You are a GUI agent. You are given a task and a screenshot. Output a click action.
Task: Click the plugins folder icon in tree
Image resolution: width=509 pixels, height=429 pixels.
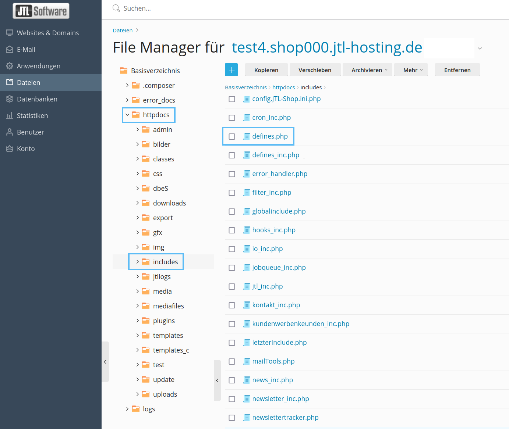pos(146,321)
